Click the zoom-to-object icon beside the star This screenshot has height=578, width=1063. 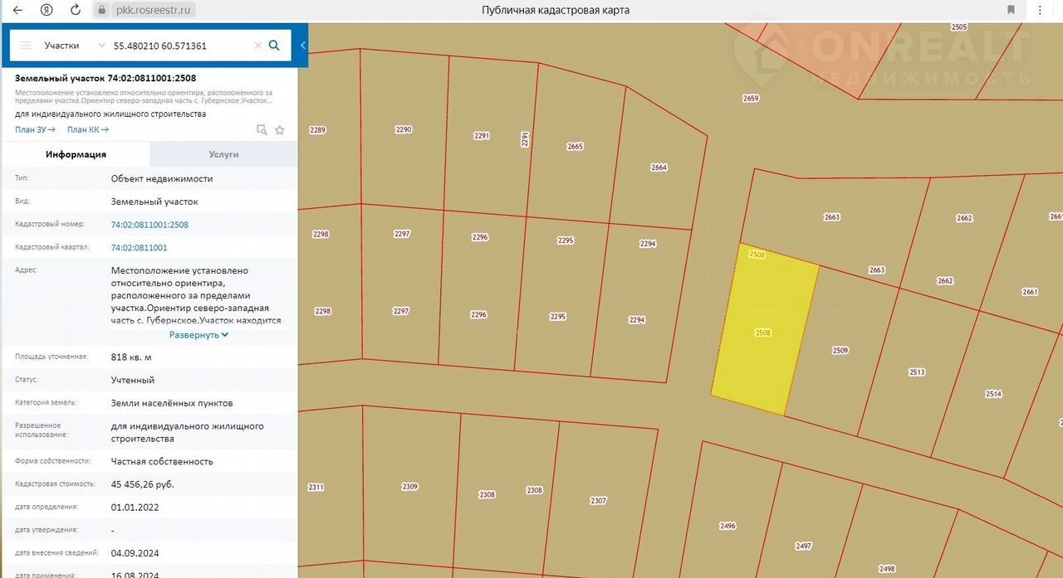pos(262,130)
